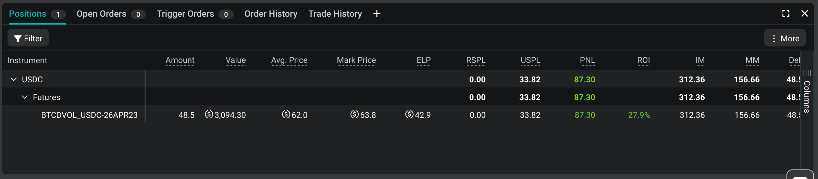
Task: Click the coin icon beside Avg. Price 62.0
Action: click(x=286, y=114)
